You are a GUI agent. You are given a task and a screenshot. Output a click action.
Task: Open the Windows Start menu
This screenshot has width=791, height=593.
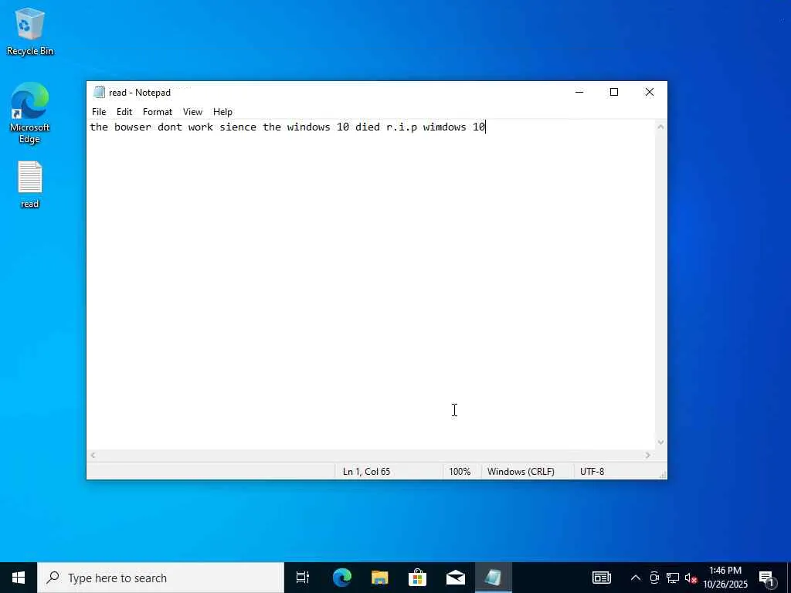tap(19, 578)
